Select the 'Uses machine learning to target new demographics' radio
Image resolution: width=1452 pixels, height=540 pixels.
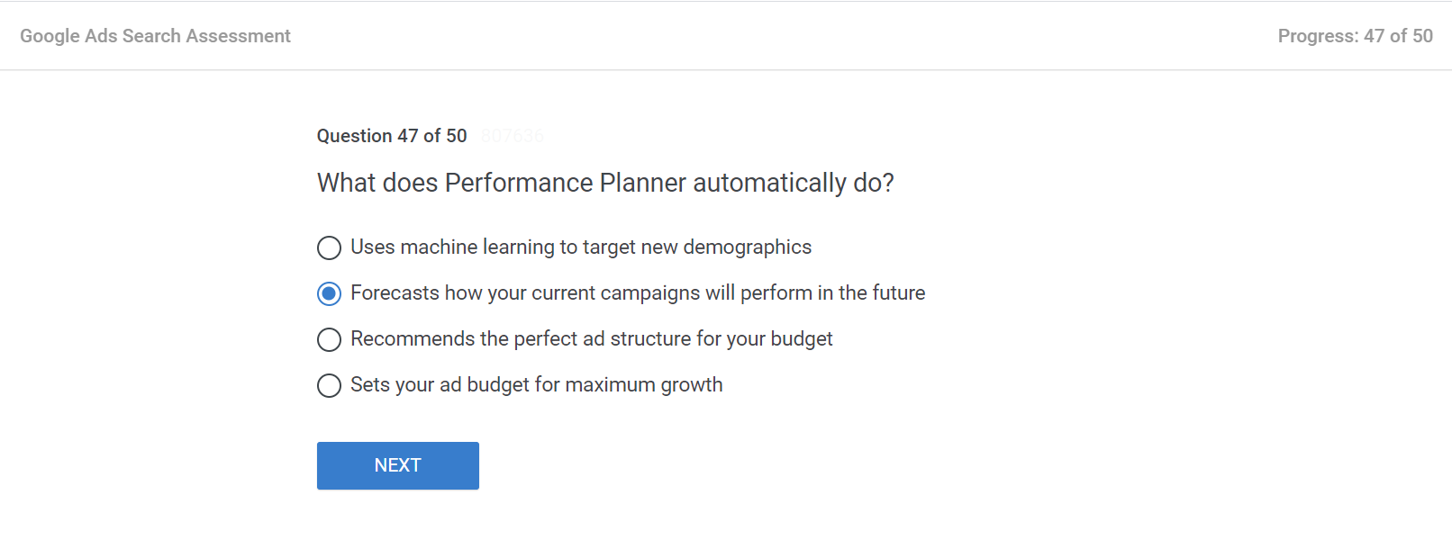[x=329, y=247]
